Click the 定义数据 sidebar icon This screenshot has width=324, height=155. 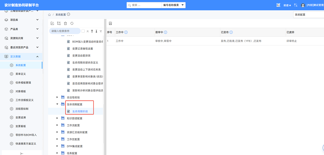[x=6, y=57]
